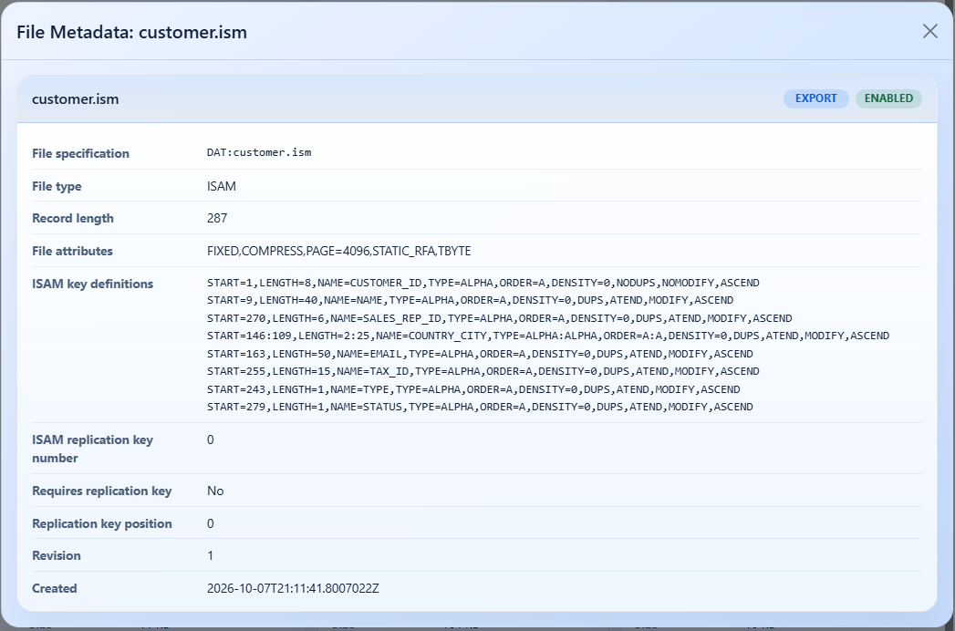Click the customer.ism card header title

76,98
